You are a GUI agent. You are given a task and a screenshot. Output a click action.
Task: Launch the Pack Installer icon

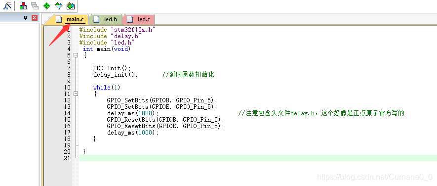[71, 5]
